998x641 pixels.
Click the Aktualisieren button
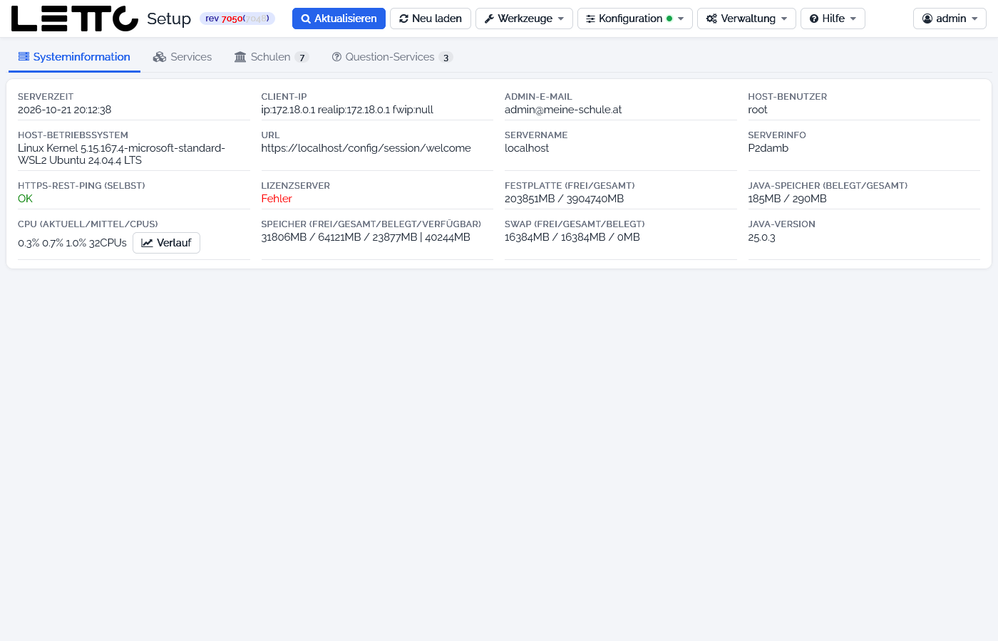click(x=339, y=19)
